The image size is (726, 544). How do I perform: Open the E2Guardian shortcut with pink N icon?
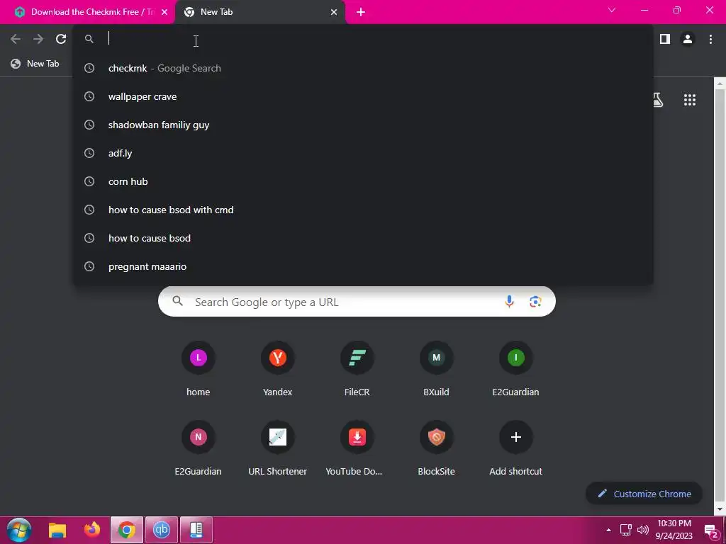click(199, 448)
